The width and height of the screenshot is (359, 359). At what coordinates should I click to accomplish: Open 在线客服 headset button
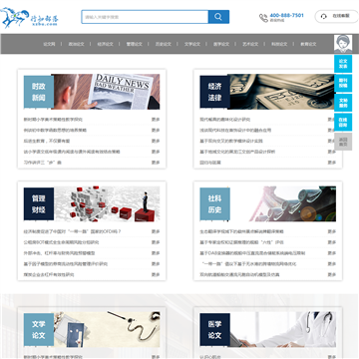336,16
